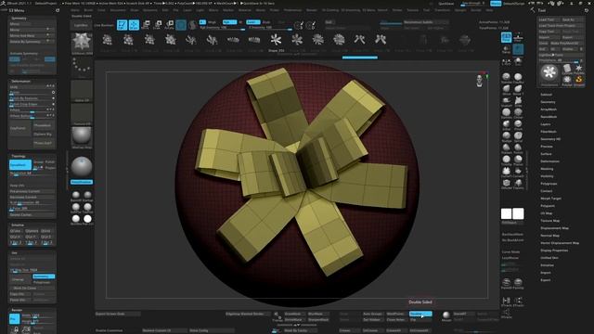Toggle Mrgb channel mode

213,22
